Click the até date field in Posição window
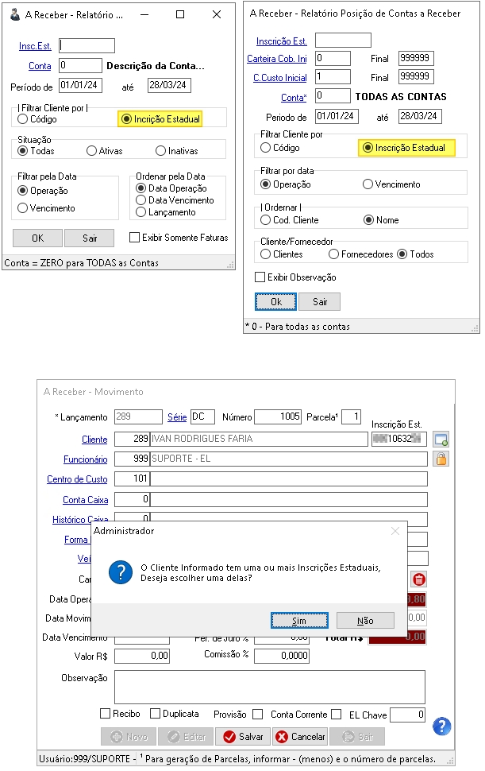This screenshot has width=485, height=771. click(420, 116)
